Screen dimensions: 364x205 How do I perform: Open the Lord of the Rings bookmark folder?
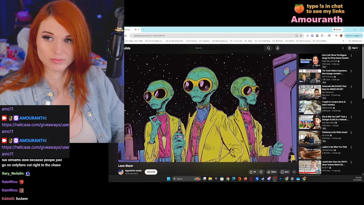pyautogui.click(x=262, y=41)
